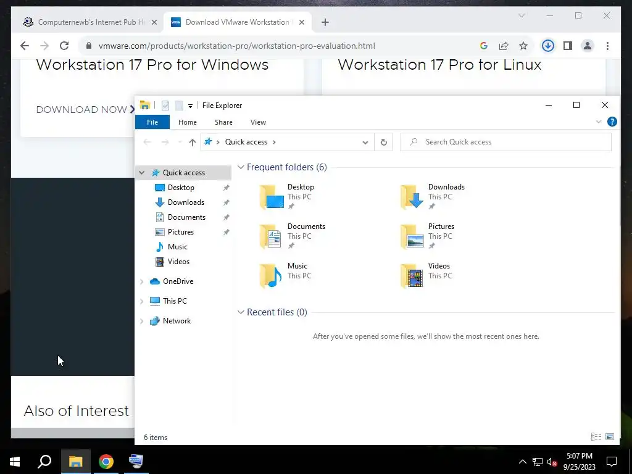The height and width of the screenshot is (474, 632).
Task: Open the Share ribbon tab
Action: coord(223,122)
